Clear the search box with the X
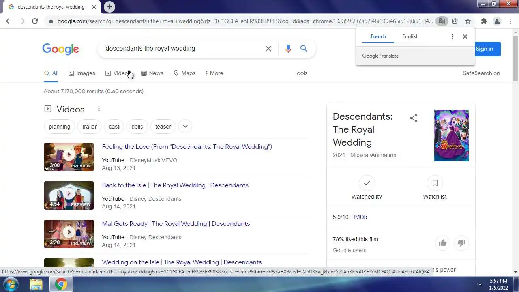The image size is (519, 292). pos(268,49)
